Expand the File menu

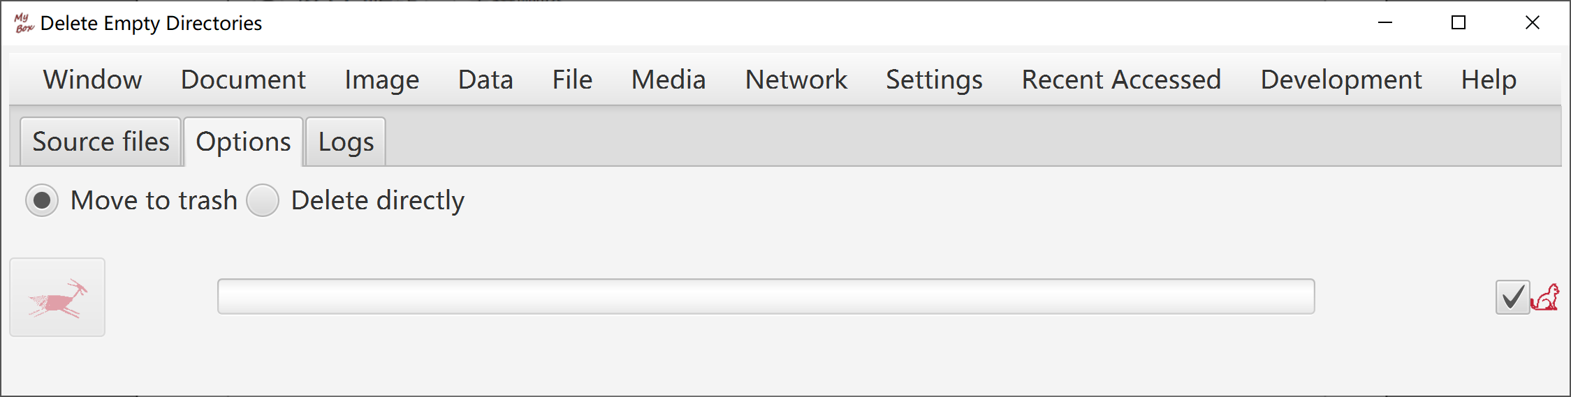pyautogui.click(x=572, y=80)
